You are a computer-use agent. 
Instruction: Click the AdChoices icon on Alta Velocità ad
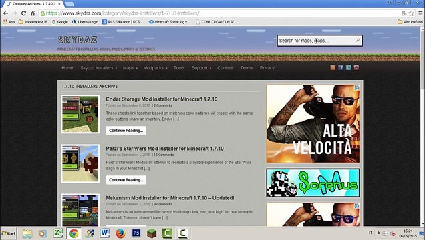click(357, 87)
